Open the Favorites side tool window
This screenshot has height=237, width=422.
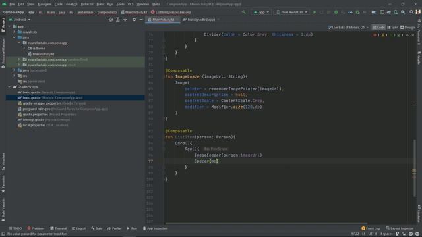click(3, 184)
